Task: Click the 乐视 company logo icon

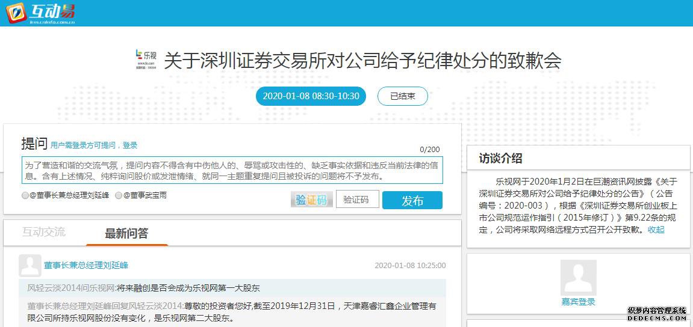Action: [x=146, y=59]
